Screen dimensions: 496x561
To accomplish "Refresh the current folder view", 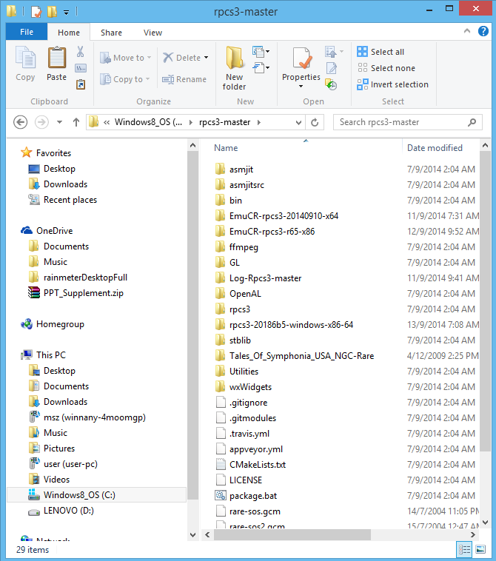I will click(x=315, y=122).
